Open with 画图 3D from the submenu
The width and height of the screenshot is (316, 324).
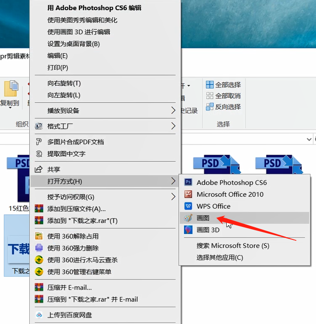click(244, 230)
